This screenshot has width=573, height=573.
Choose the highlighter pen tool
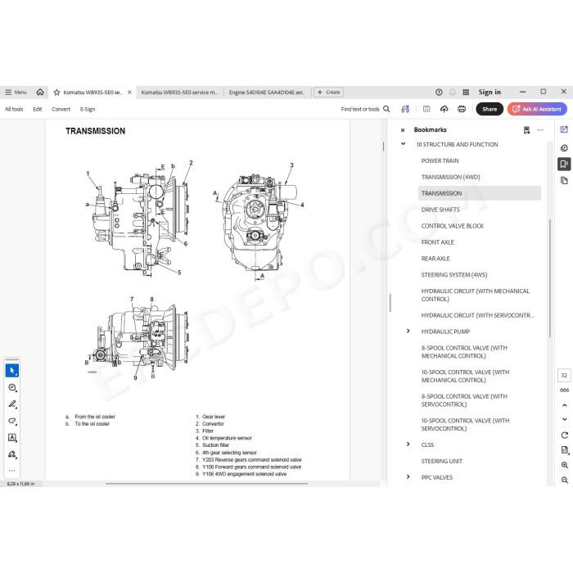coord(12,404)
